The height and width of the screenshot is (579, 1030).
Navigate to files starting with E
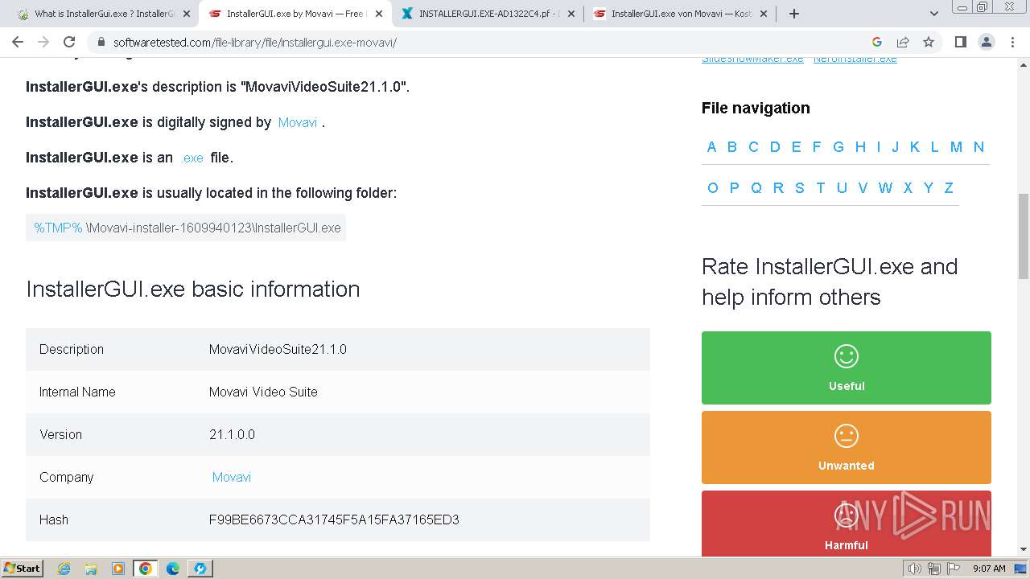(796, 147)
